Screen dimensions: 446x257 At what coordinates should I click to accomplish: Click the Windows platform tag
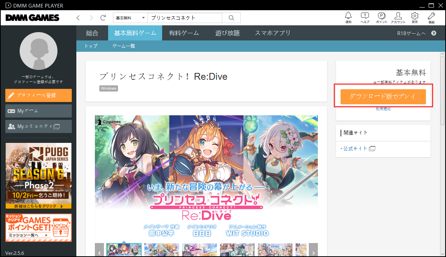coord(108,88)
